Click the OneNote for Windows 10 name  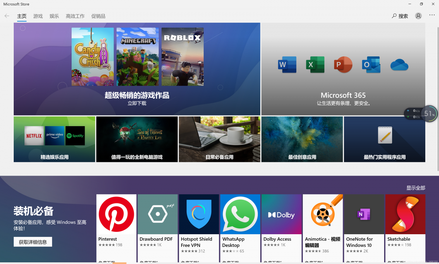pos(359,242)
